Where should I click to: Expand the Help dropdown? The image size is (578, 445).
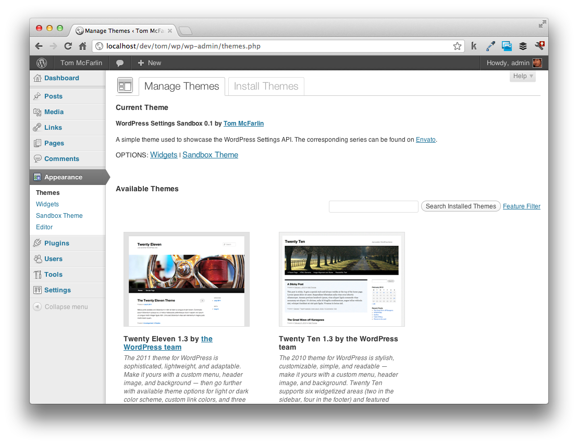(523, 76)
